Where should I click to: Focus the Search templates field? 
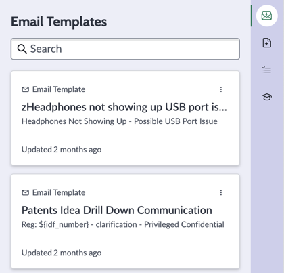coord(125,49)
